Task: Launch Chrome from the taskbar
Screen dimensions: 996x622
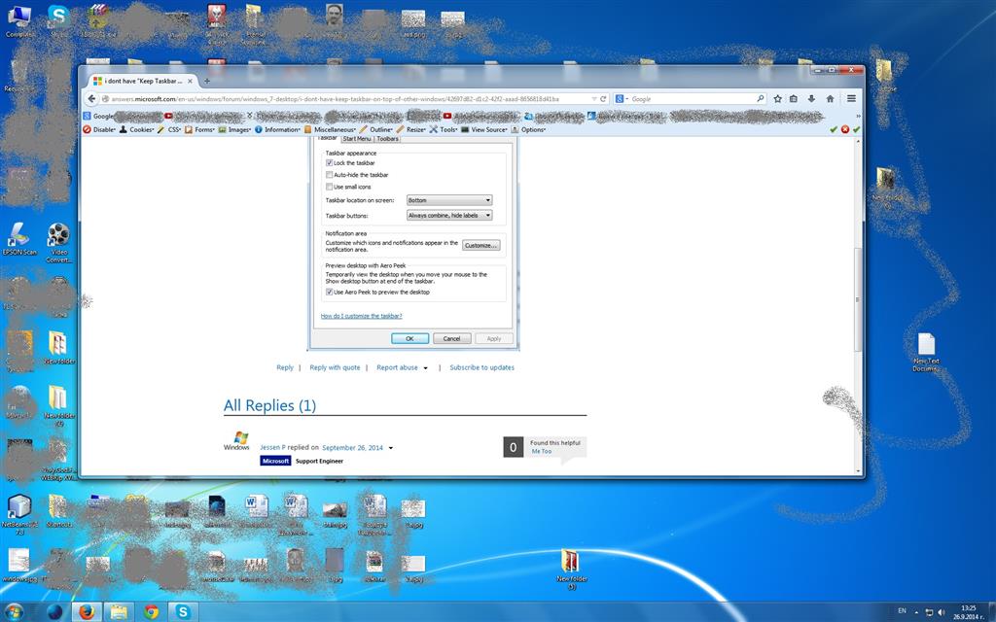Action: pyautogui.click(x=151, y=612)
